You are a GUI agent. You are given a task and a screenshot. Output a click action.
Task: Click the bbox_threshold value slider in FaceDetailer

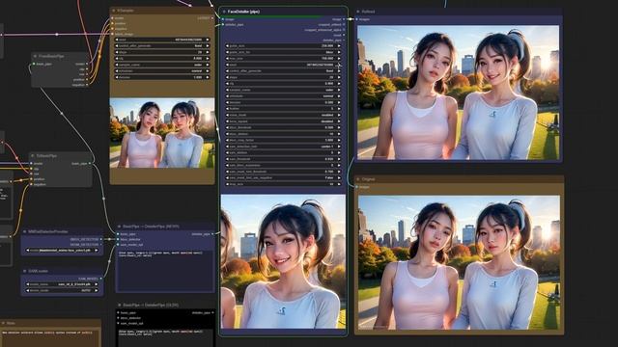(x=283, y=127)
